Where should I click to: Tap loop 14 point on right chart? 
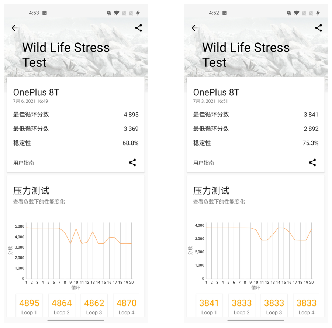coord(279,228)
